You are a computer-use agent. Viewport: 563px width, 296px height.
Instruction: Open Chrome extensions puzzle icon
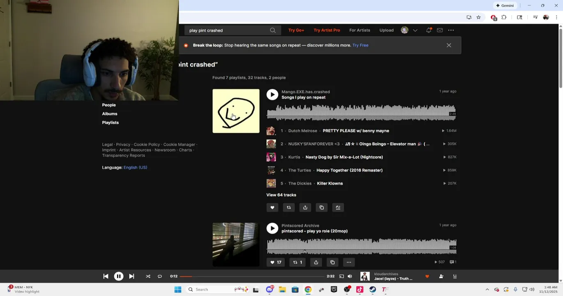pyautogui.click(x=504, y=17)
